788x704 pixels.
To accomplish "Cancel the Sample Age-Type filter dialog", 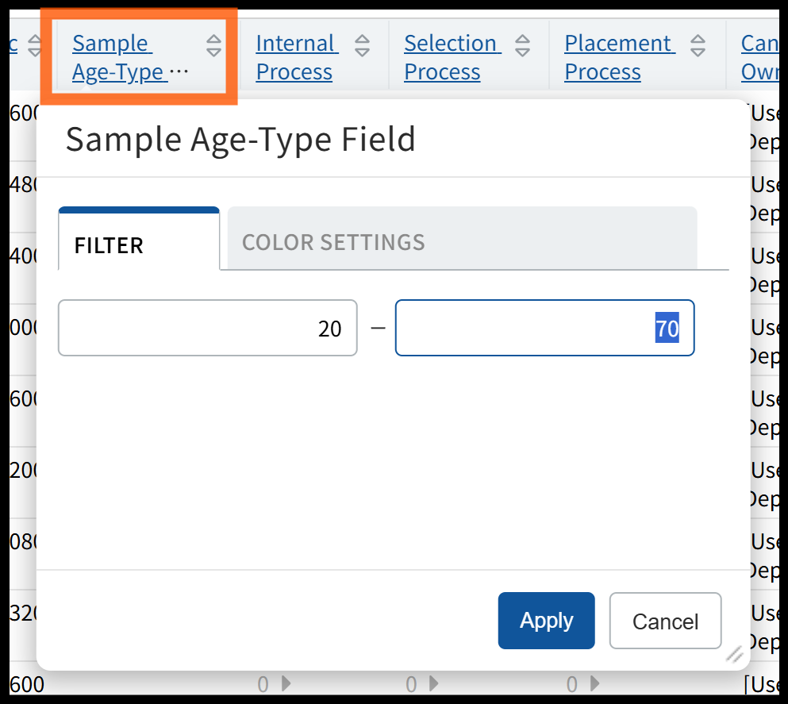I will tap(665, 621).
